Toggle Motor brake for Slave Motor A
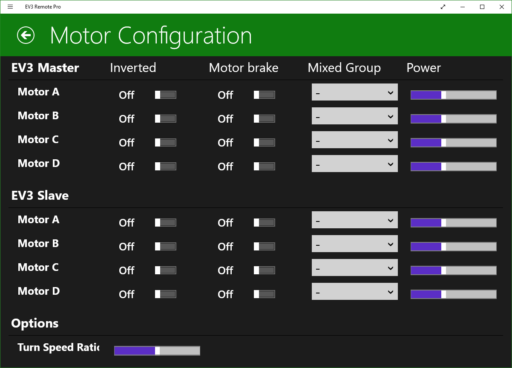 pyautogui.click(x=265, y=223)
